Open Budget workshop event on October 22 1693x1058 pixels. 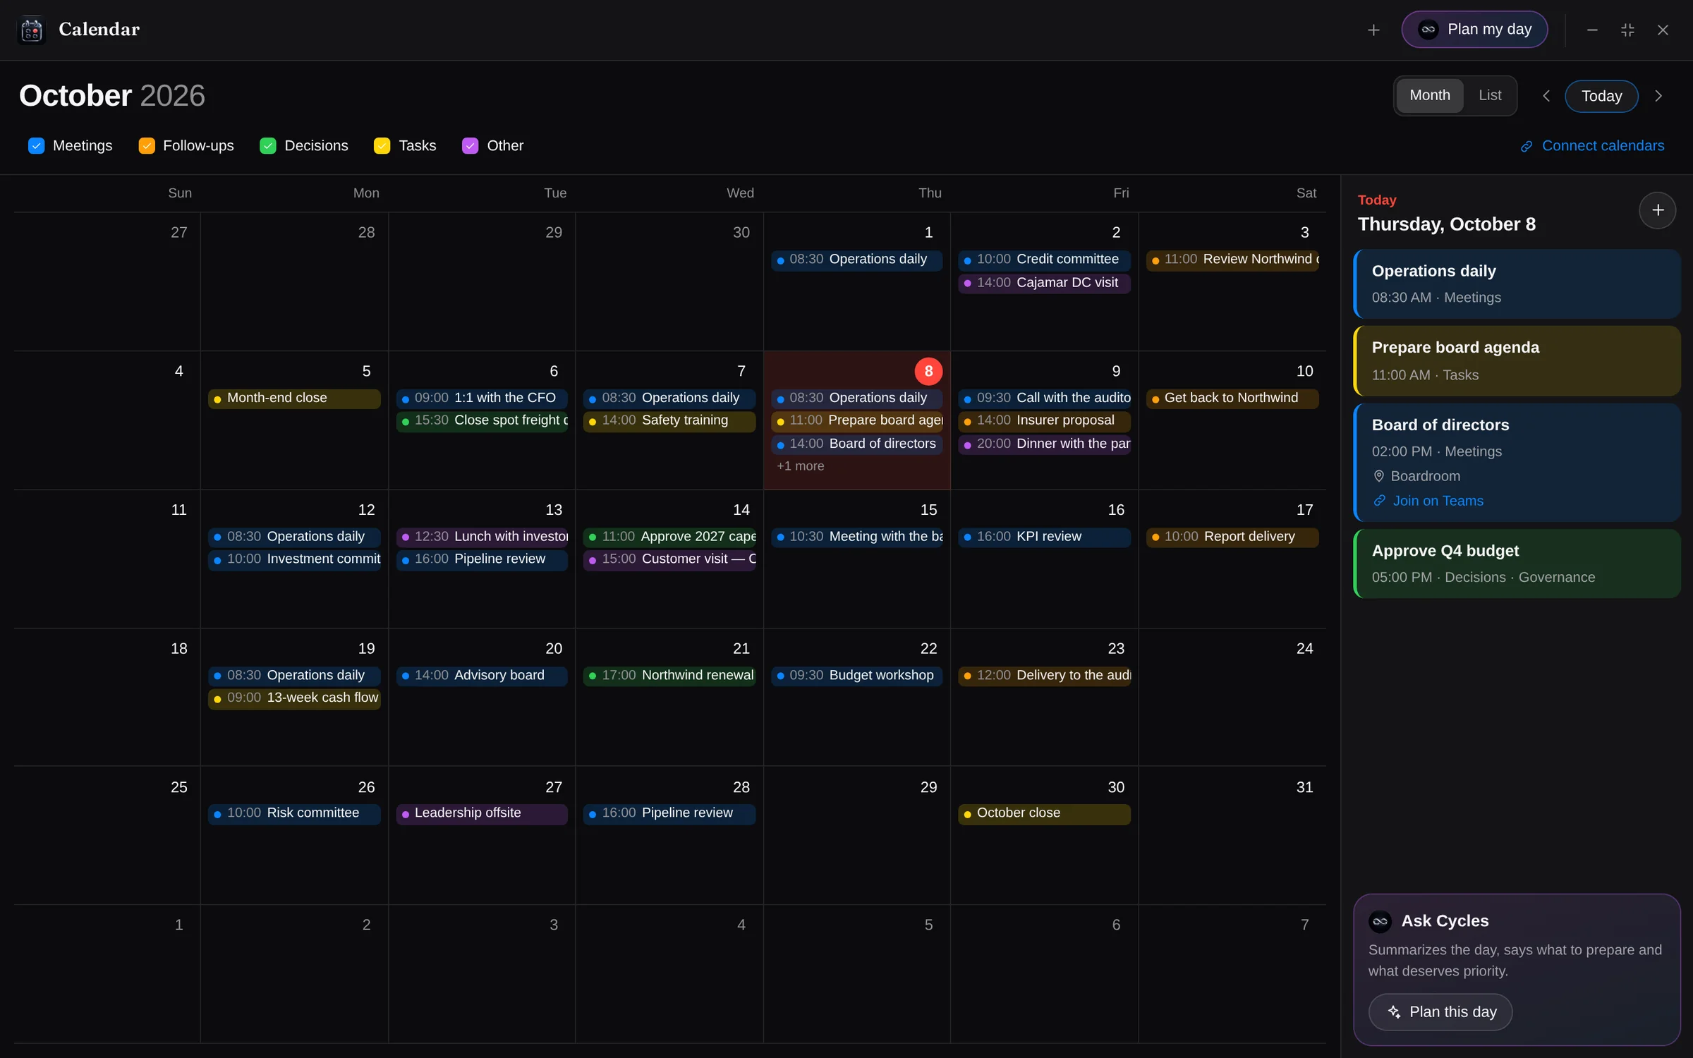857,676
